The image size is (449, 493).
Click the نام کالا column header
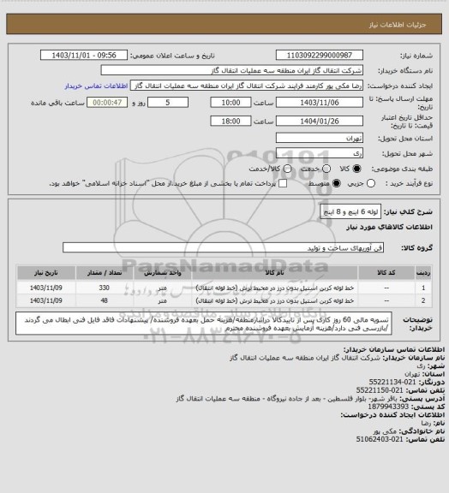point(274,273)
